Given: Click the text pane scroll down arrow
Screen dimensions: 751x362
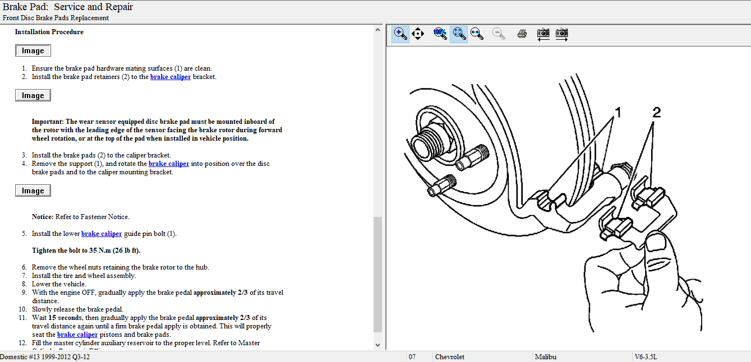Looking at the screenshot, I should tap(377, 345).
